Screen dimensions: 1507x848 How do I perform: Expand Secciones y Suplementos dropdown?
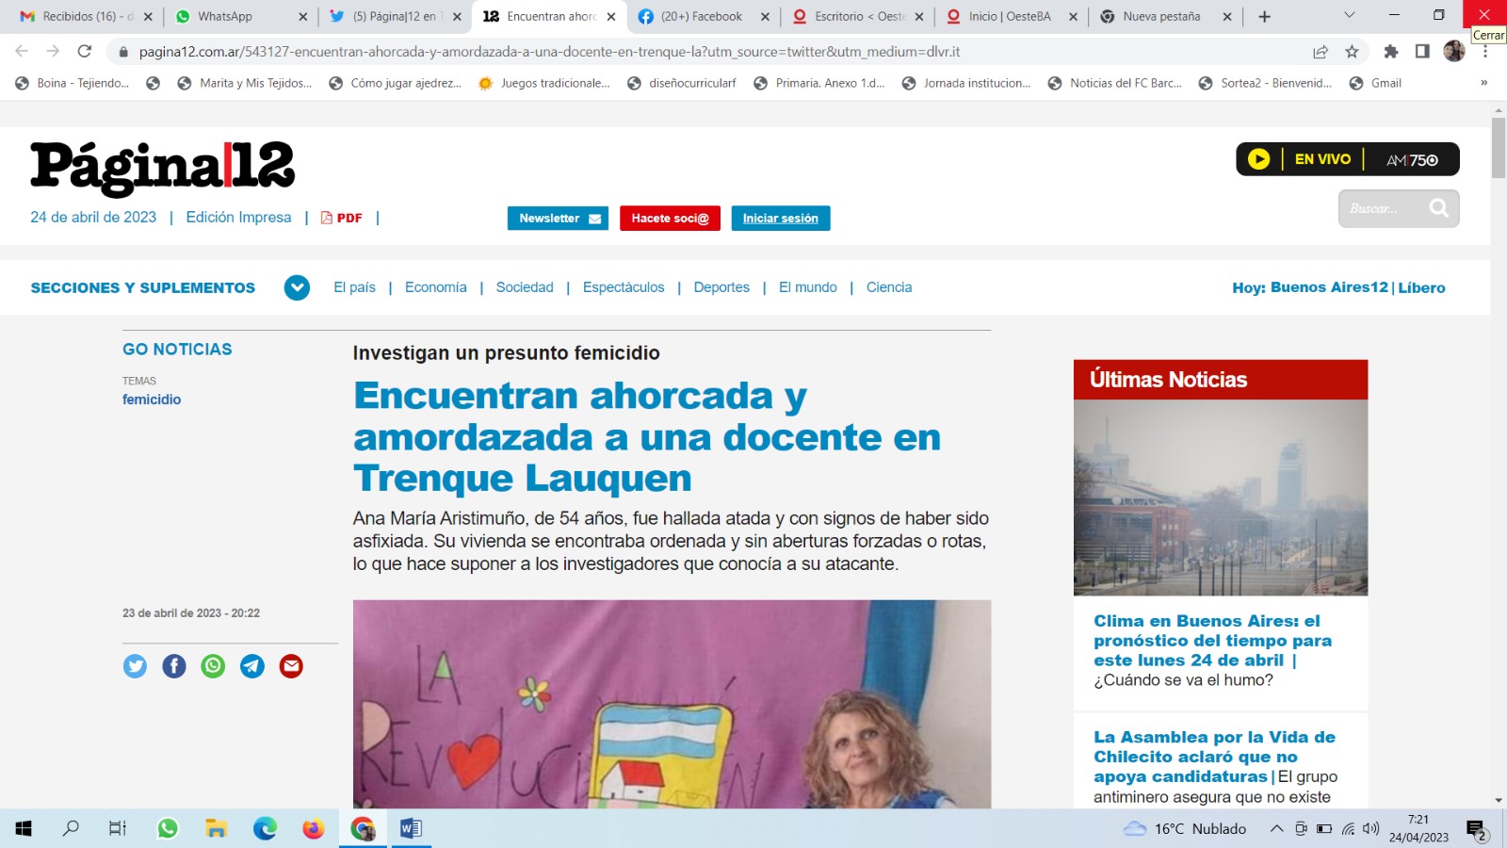pos(297,287)
